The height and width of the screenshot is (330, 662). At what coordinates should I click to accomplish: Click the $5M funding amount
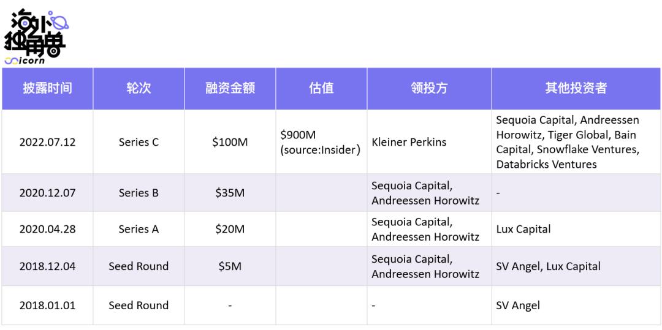230,266
